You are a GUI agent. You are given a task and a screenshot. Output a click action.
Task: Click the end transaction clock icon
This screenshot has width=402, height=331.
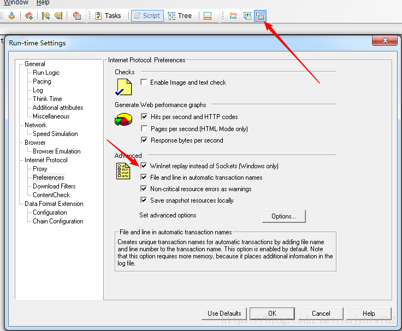click(58, 16)
